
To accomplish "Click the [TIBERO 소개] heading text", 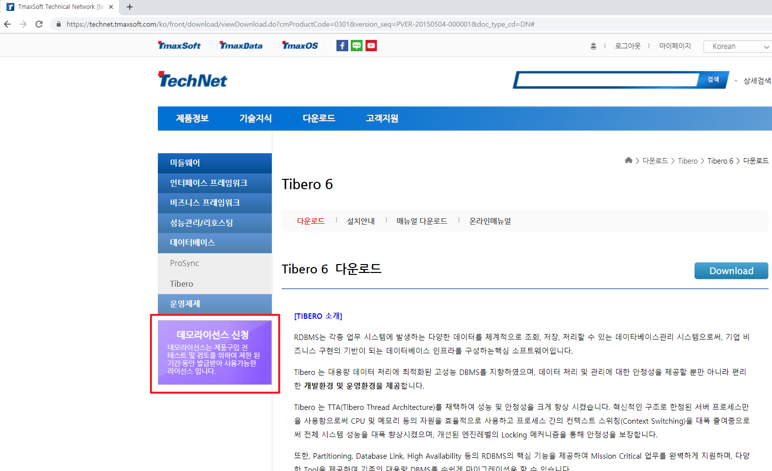I will pyautogui.click(x=318, y=316).
